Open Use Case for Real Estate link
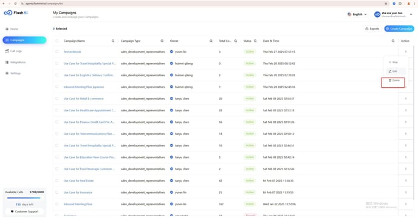The image size is (418, 218). tap(78, 181)
